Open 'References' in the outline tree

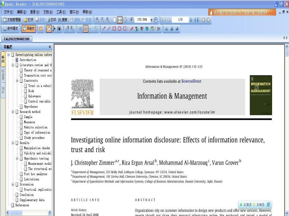coord(22,205)
